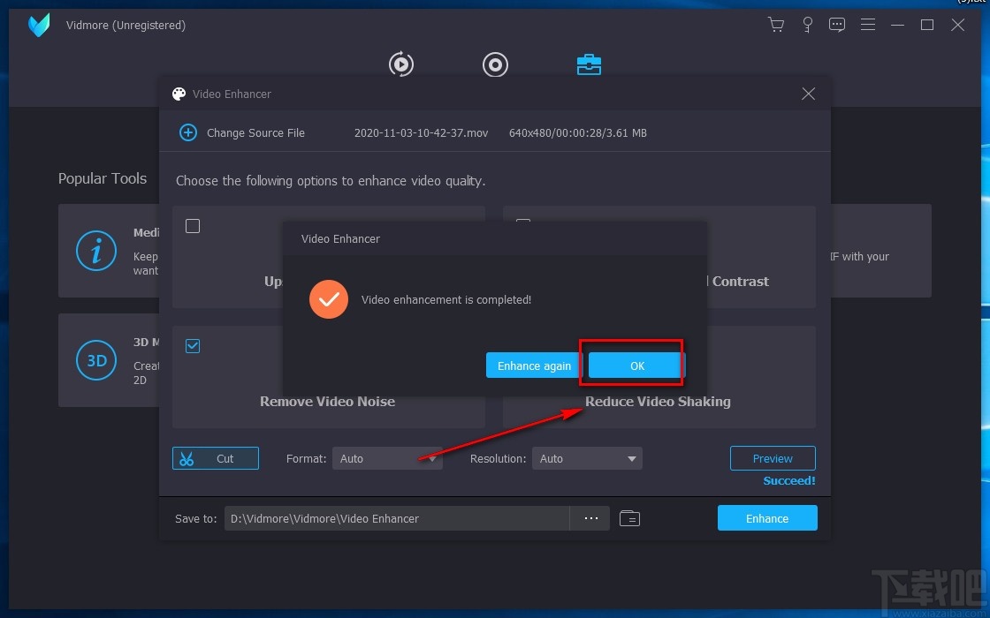The width and height of the screenshot is (990, 618).
Task: Click the 640x480/00:00:28/3.61 MB info text
Action: pos(578,133)
